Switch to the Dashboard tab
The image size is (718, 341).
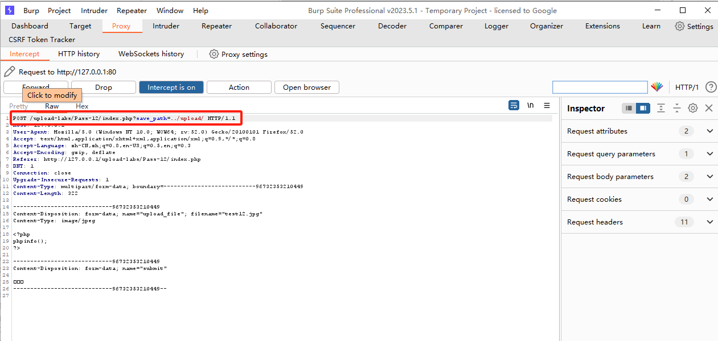pyautogui.click(x=30, y=26)
